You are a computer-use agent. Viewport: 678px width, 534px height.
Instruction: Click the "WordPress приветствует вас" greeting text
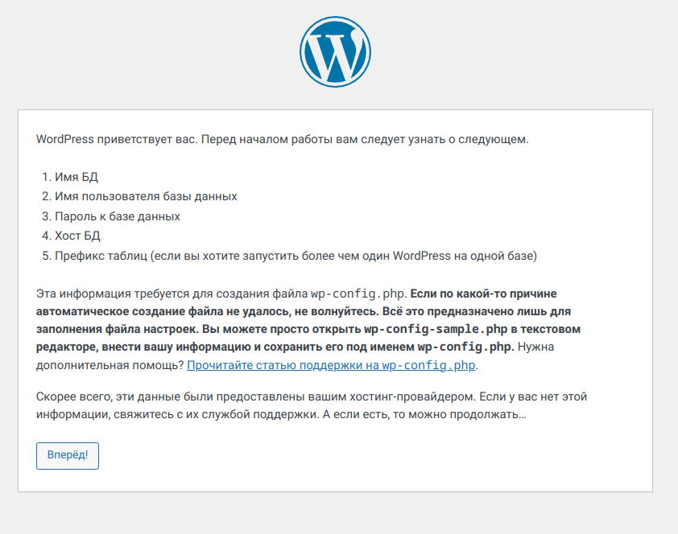(x=117, y=139)
